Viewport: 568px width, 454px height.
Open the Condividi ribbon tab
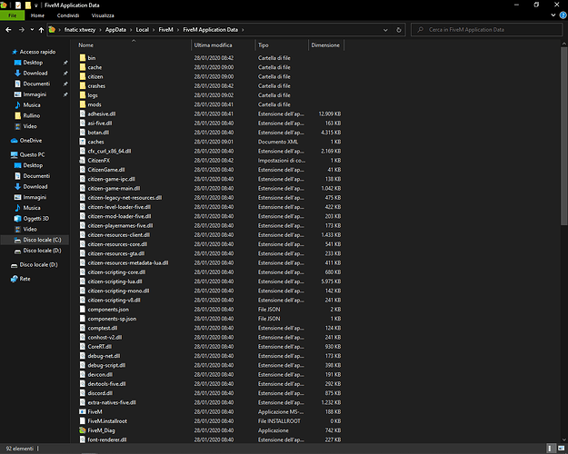point(68,15)
